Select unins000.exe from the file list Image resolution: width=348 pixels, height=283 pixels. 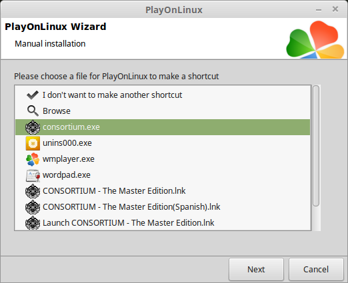163,143
